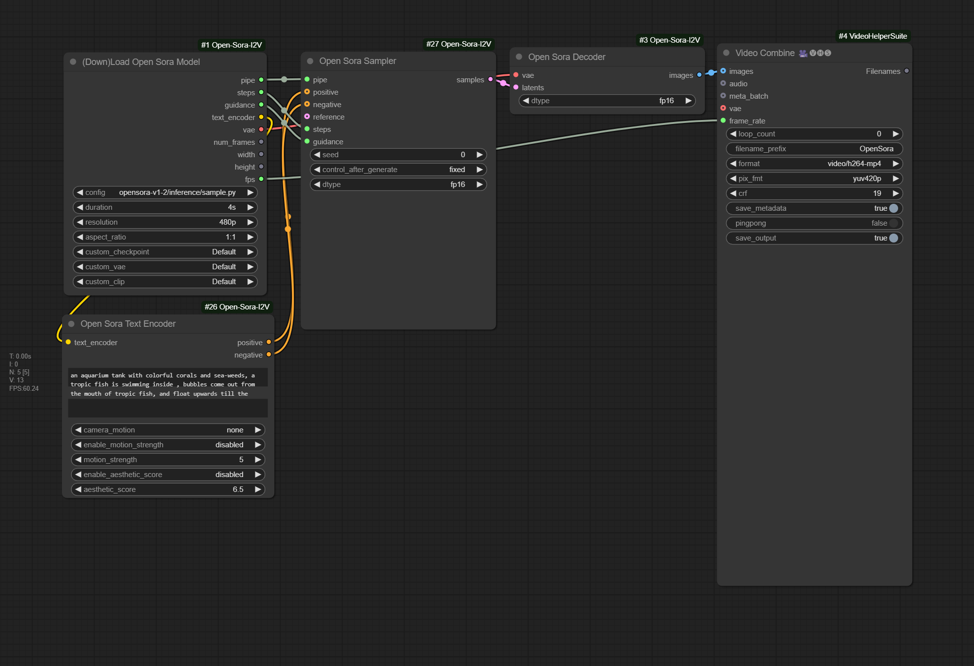Change camera_motion using its right arrow

pyautogui.click(x=258, y=429)
